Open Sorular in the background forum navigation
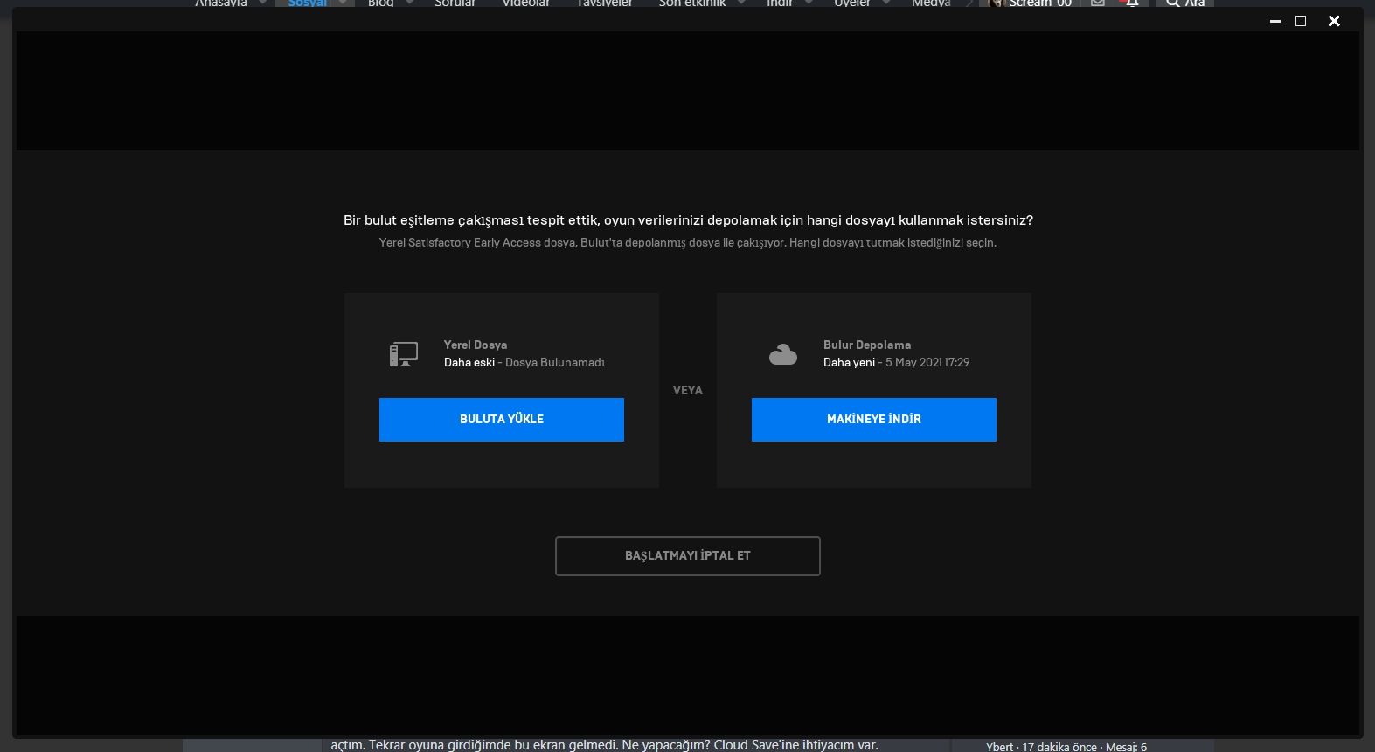This screenshot has height=752, width=1375. tap(455, 3)
